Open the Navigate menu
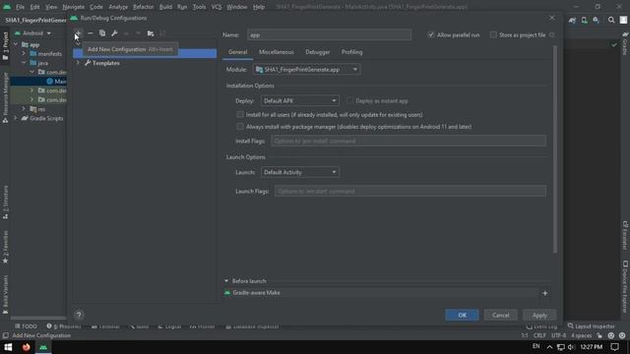This screenshot has width=630, height=354. pyautogui.click(x=74, y=7)
